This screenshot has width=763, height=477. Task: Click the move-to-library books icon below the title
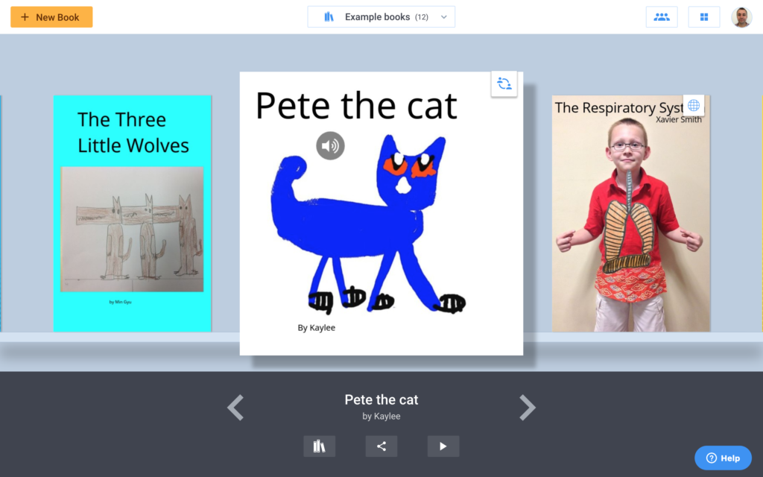point(319,446)
